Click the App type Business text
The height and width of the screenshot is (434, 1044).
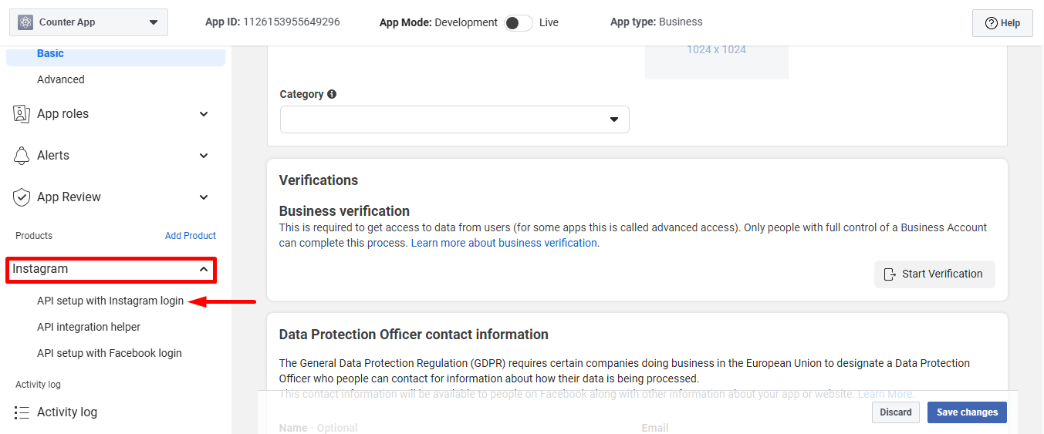tap(657, 22)
